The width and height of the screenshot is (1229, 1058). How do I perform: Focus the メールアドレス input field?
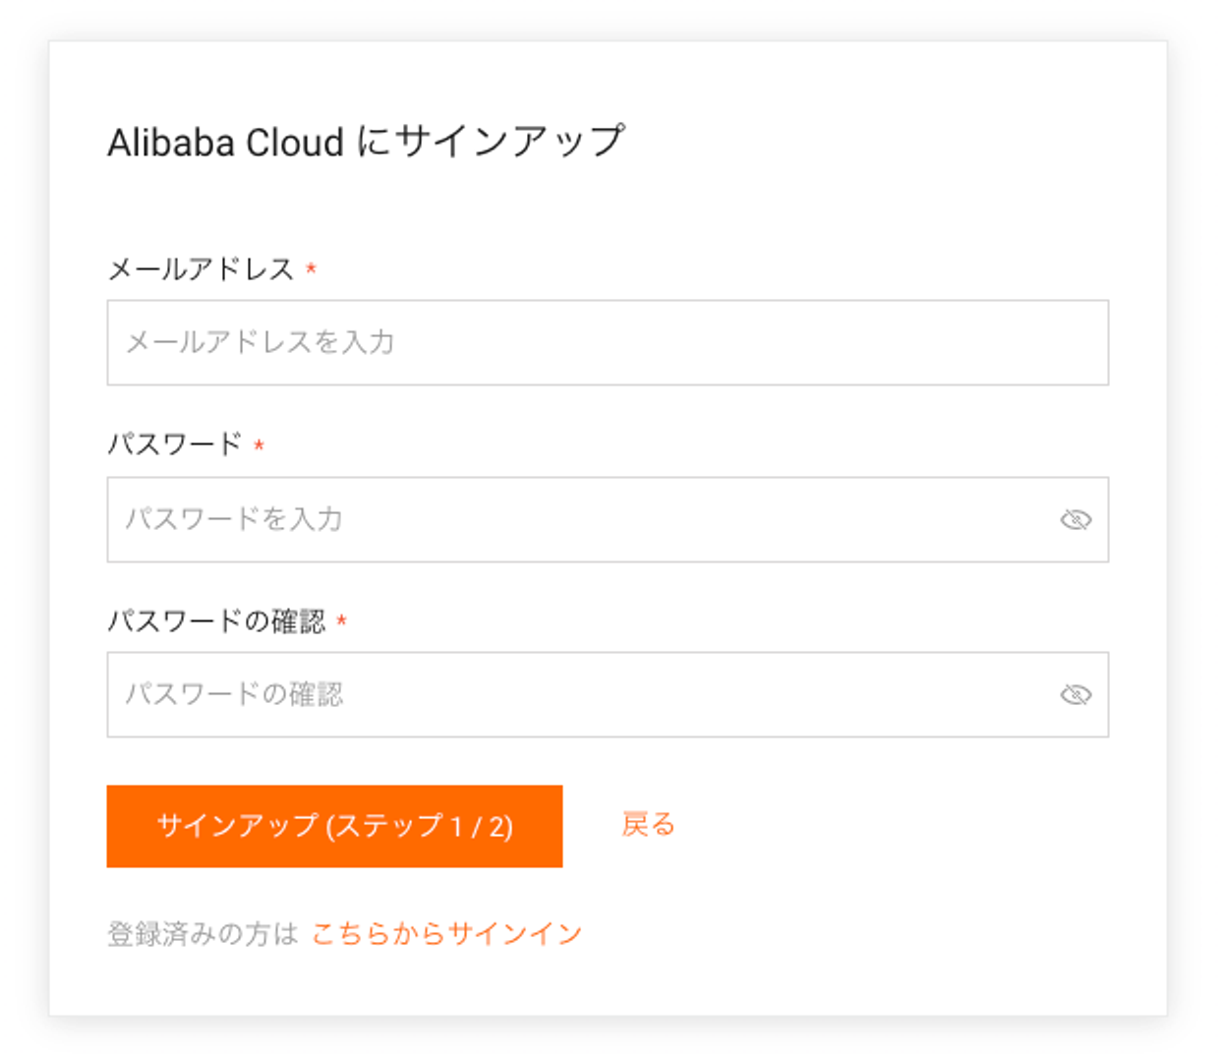pos(608,342)
